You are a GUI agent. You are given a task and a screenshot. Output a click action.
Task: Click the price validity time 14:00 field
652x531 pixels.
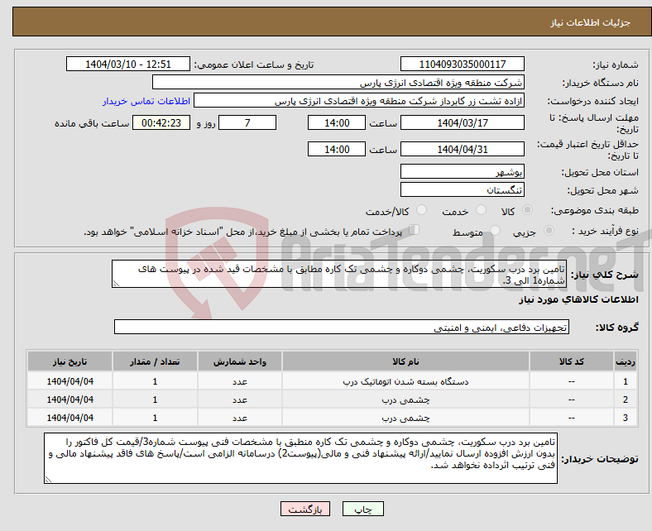click(x=337, y=149)
